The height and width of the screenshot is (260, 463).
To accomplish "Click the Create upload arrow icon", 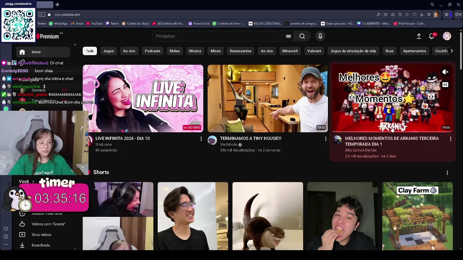I will pyautogui.click(x=419, y=36).
